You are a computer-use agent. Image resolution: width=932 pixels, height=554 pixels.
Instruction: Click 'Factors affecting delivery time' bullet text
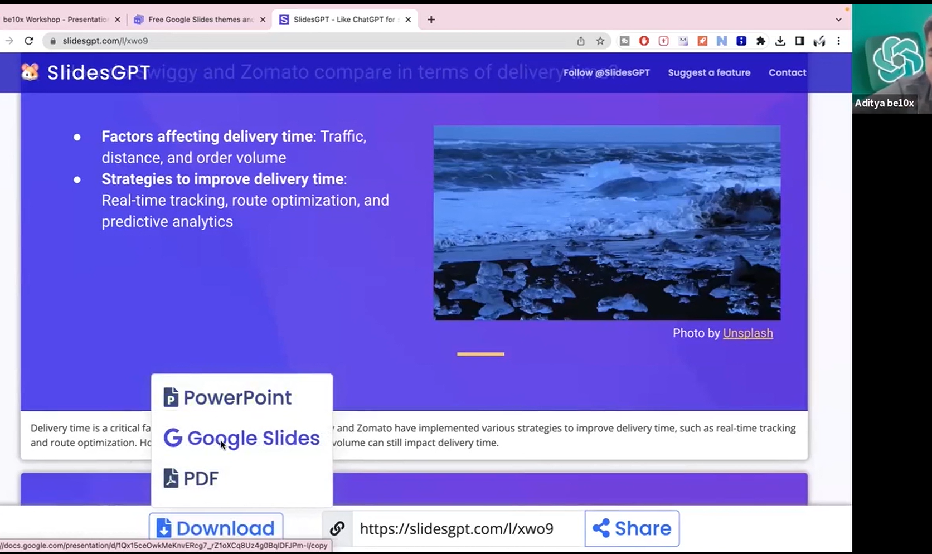(207, 137)
